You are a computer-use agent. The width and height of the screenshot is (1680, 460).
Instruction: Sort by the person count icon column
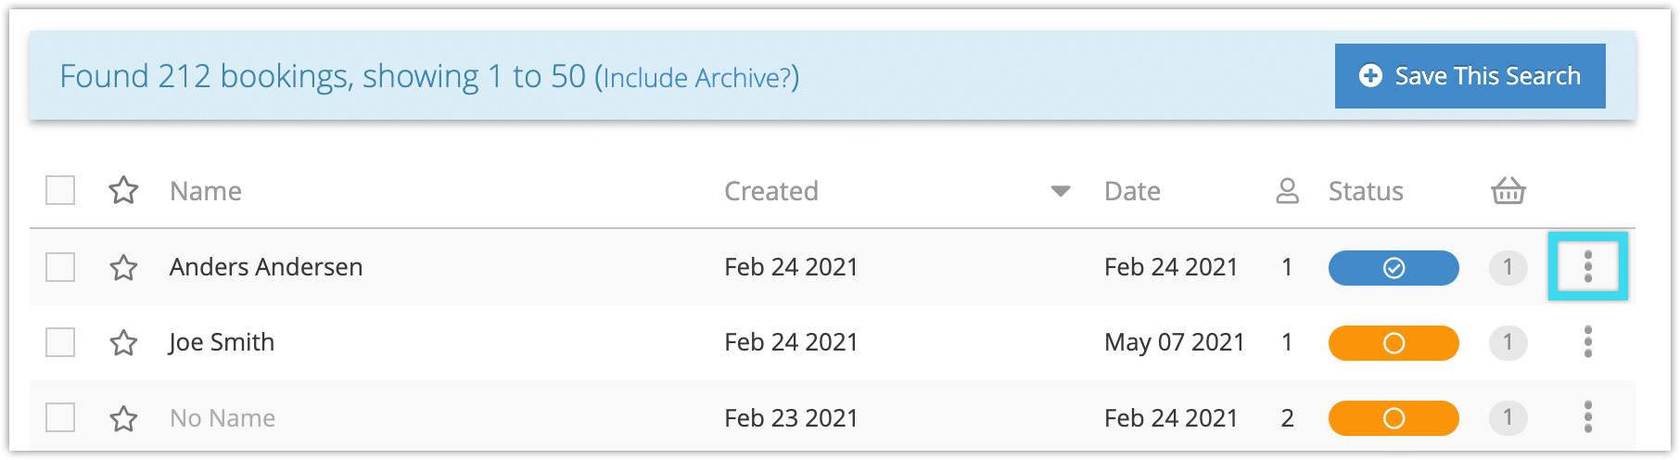coord(1287,191)
